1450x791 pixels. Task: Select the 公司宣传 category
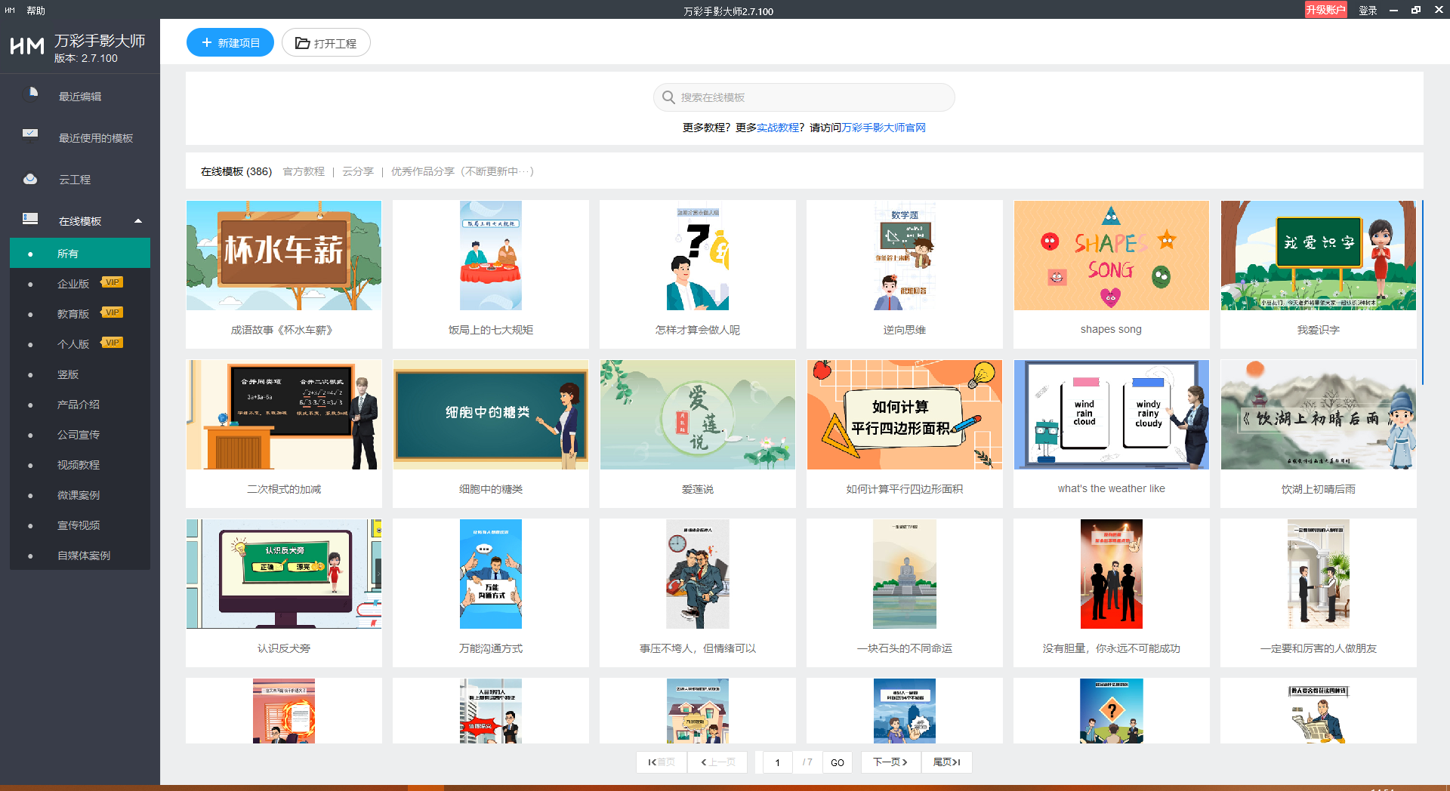(80, 434)
